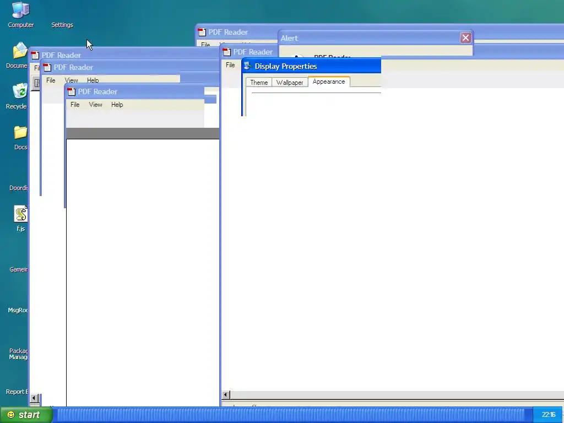Select the Packag Manag desktop label
This screenshot has width=564, height=423.
pyautogui.click(x=18, y=354)
